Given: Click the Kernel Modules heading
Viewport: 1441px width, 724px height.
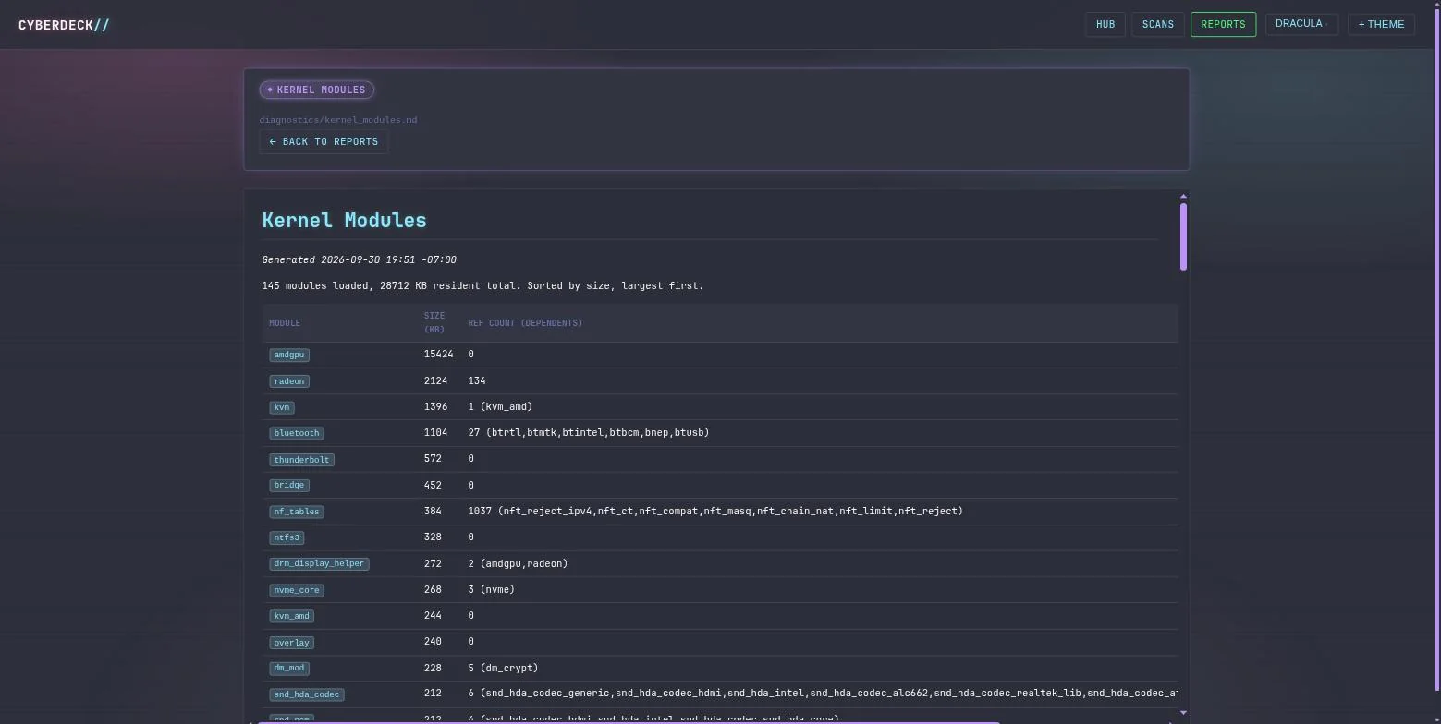Looking at the screenshot, I should 345,221.
